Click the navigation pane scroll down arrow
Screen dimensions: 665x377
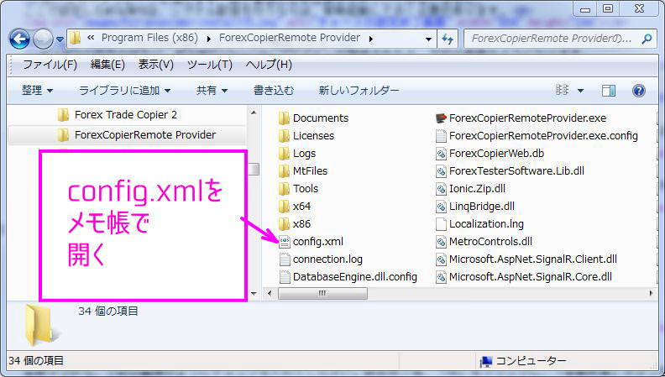pyautogui.click(x=254, y=294)
